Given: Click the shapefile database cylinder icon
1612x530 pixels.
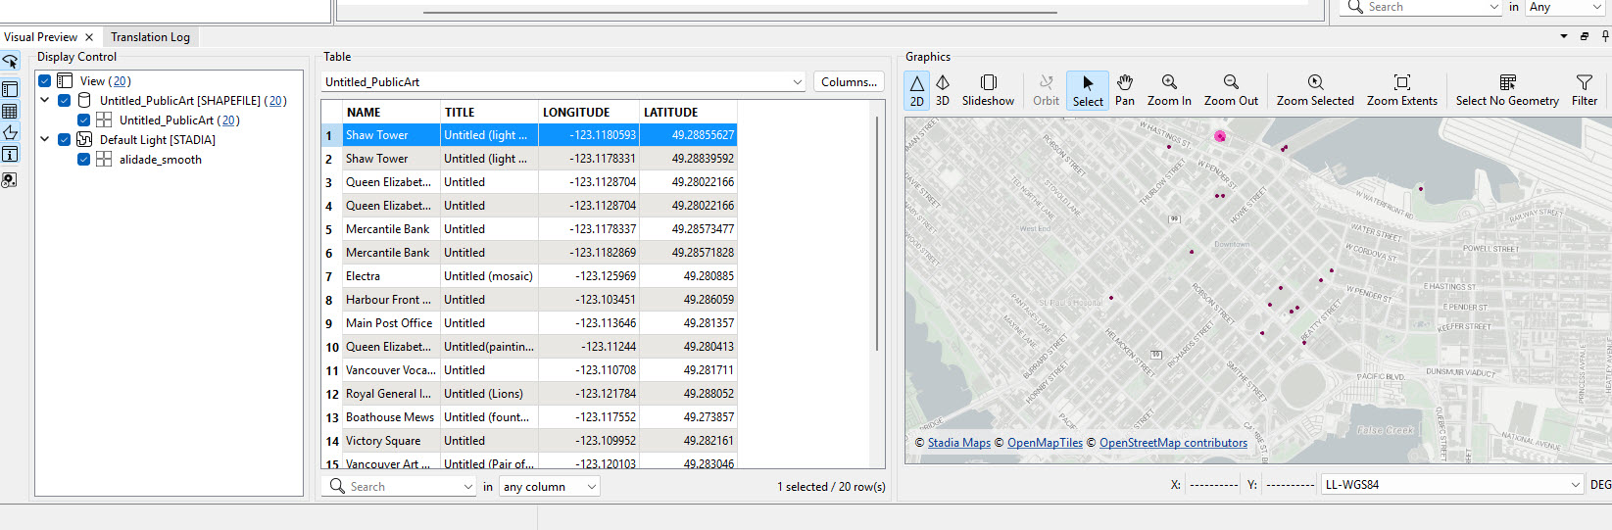Looking at the screenshot, I should point(84,100).
